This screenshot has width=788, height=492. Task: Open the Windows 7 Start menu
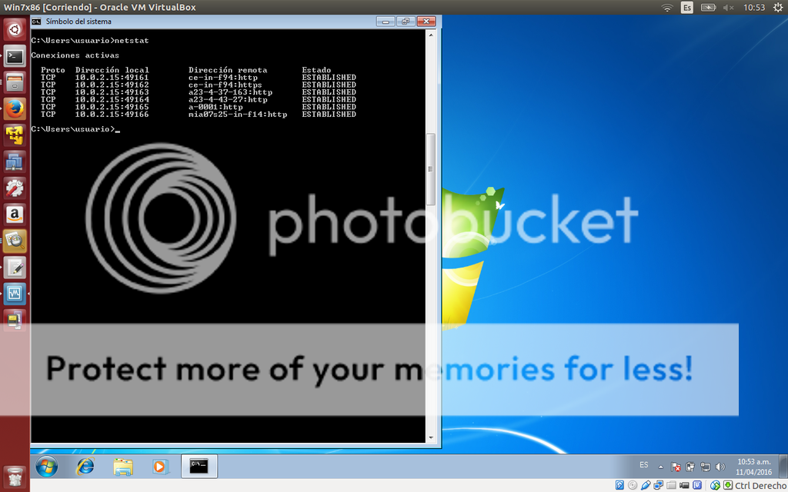[x=46, y=467]
